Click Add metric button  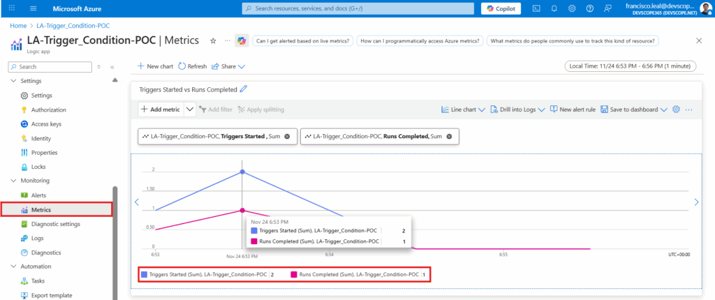(161, 110)
